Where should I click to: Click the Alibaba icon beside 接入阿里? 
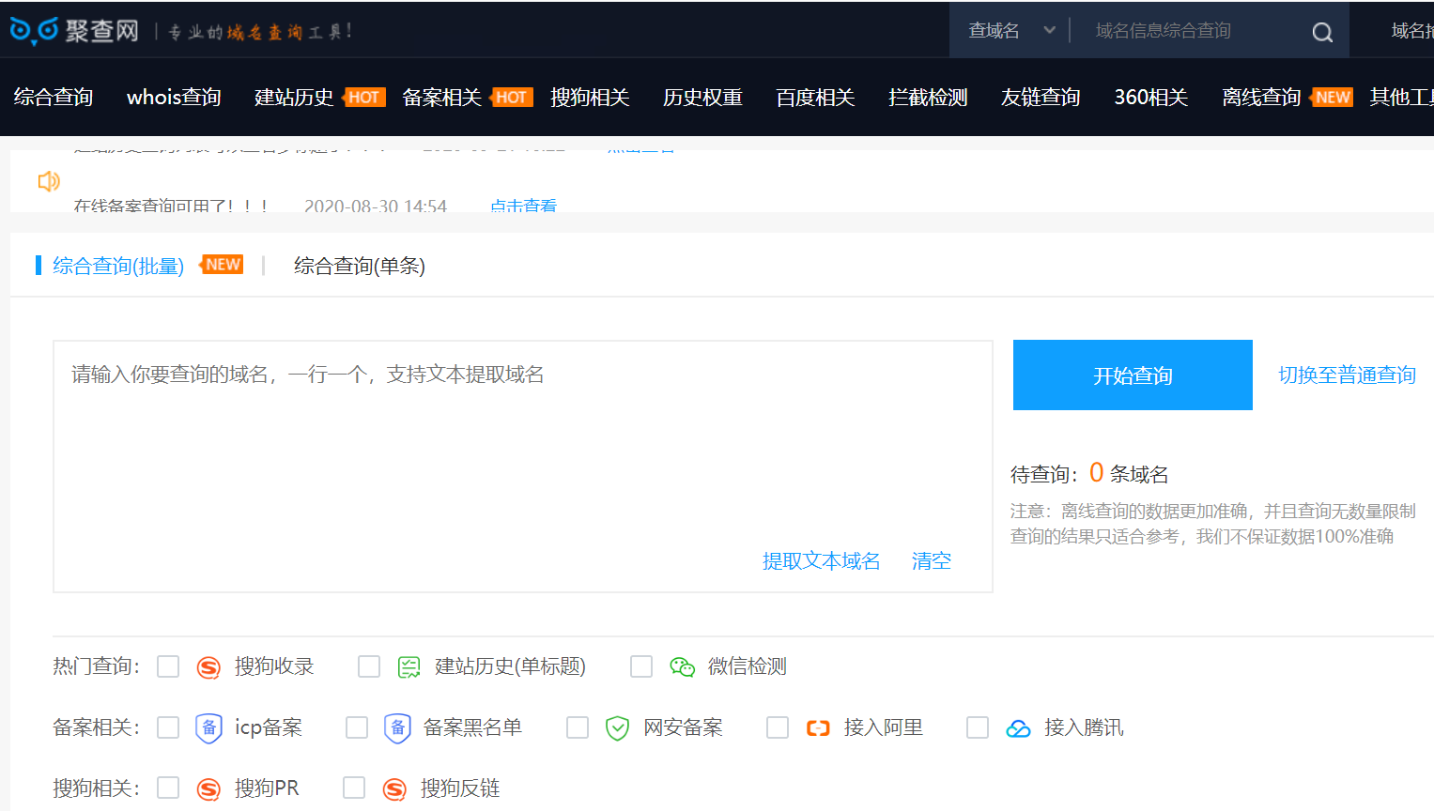(818, 728)
